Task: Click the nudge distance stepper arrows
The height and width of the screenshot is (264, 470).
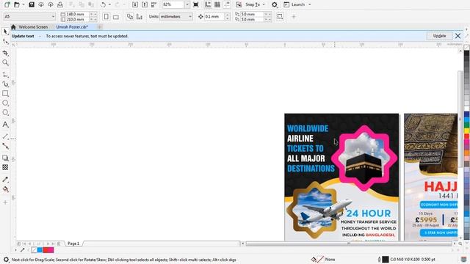Action: 227,17
